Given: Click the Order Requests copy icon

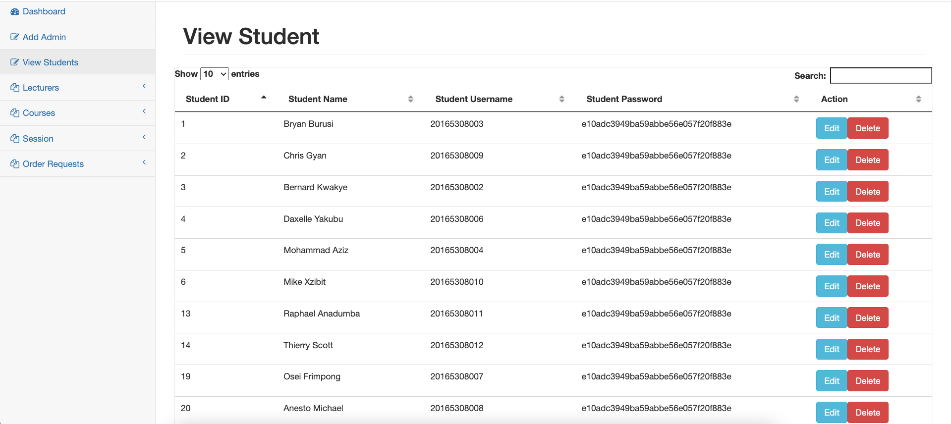Looking at the screenshot, I should (15, 164).
